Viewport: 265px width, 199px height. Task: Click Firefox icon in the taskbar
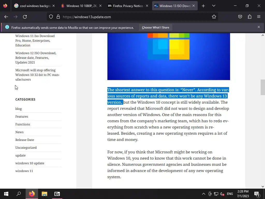click(x=32, y=194)
